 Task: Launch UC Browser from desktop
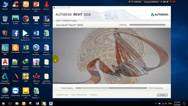click(26, 6)
